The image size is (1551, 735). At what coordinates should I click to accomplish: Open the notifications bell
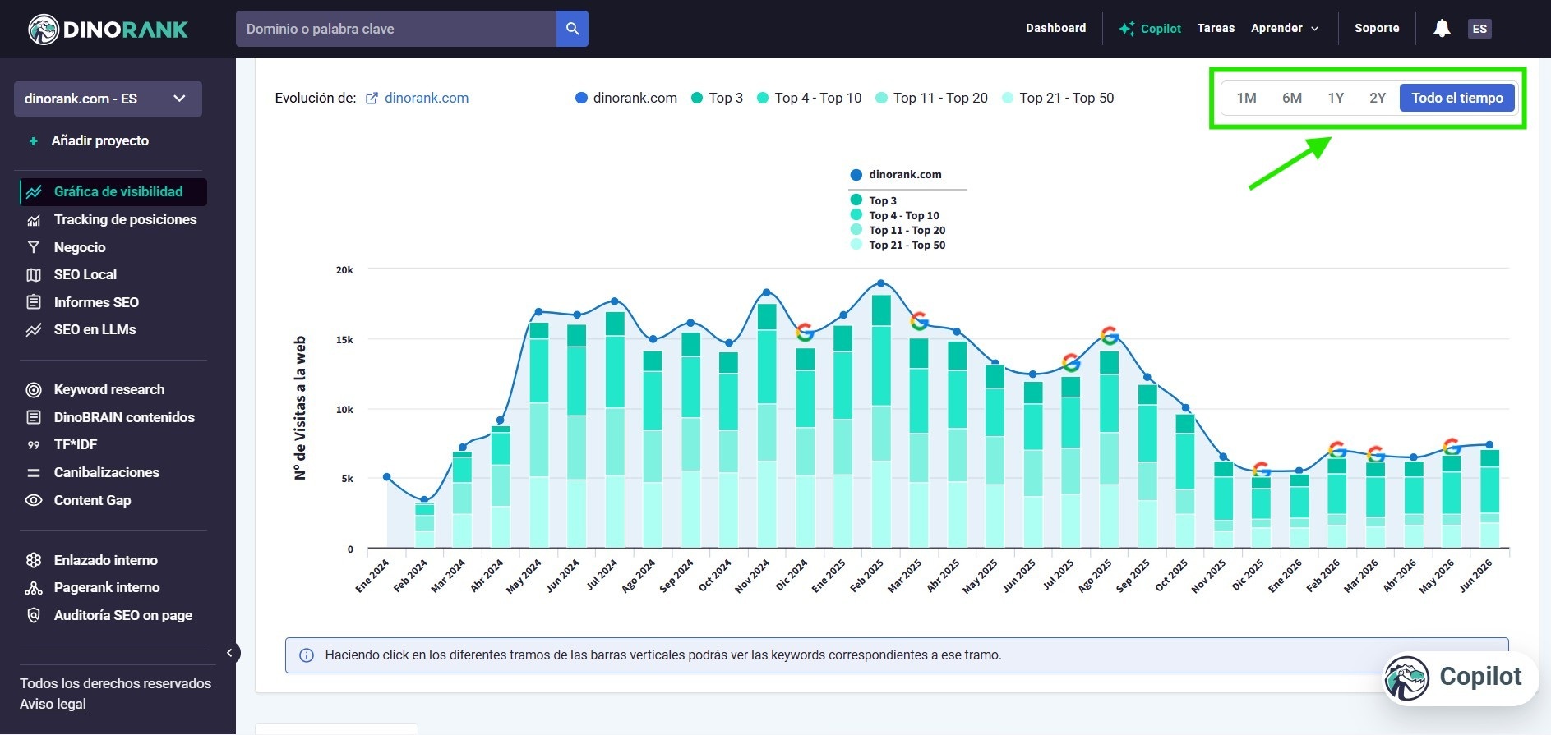pyautogui.click(x=1442, y=29)
